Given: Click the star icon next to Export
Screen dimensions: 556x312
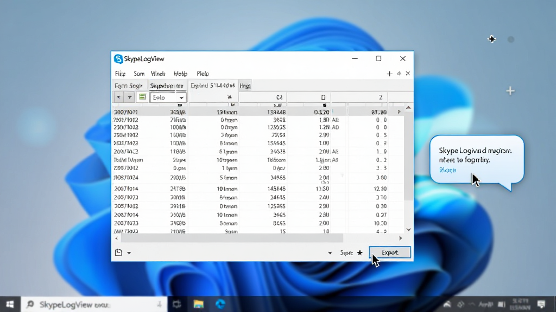Looking at the screenshot, I should pyautogui.click(x=360, y=252).
